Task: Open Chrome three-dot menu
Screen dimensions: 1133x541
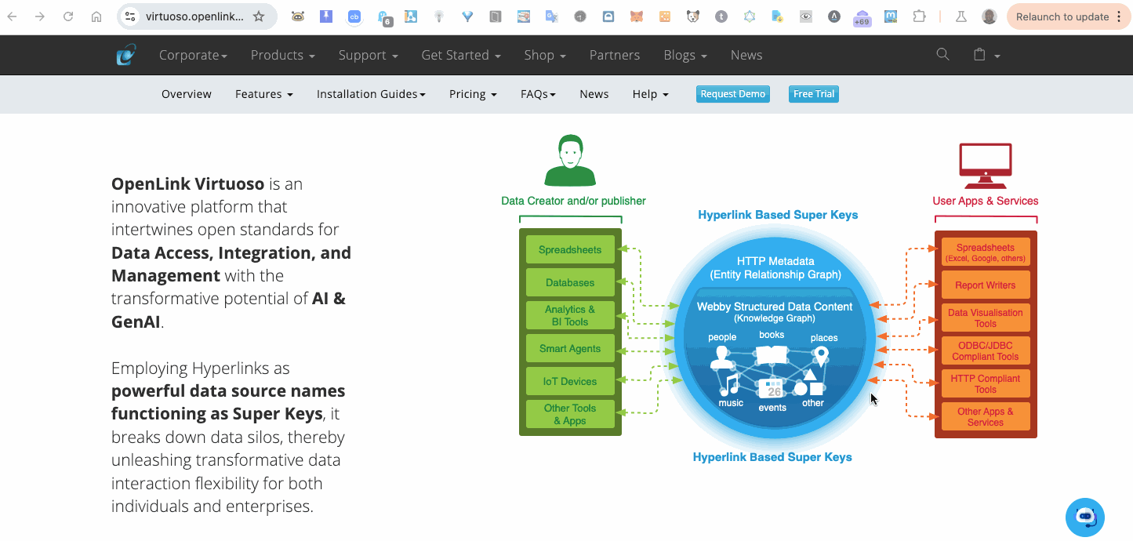Action: click(1119, 16)
